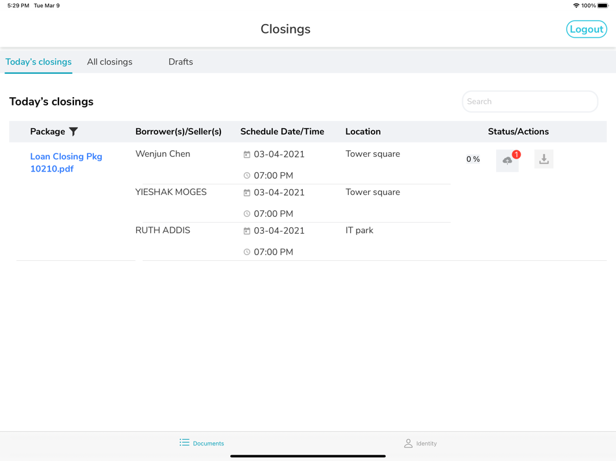Click calendar icon in Wenjun Chen row
Viewport: 616px width, 461px height.
pyautogui.click(x=246, y=155)
